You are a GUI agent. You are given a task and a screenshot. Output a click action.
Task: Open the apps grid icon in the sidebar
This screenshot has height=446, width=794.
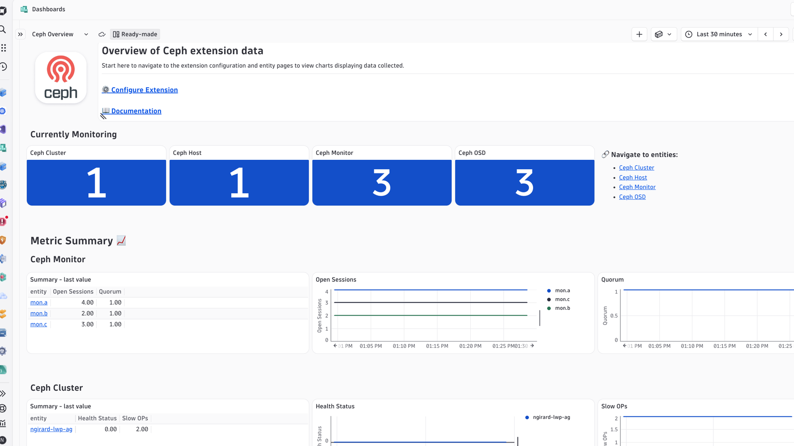pos(3,48)
